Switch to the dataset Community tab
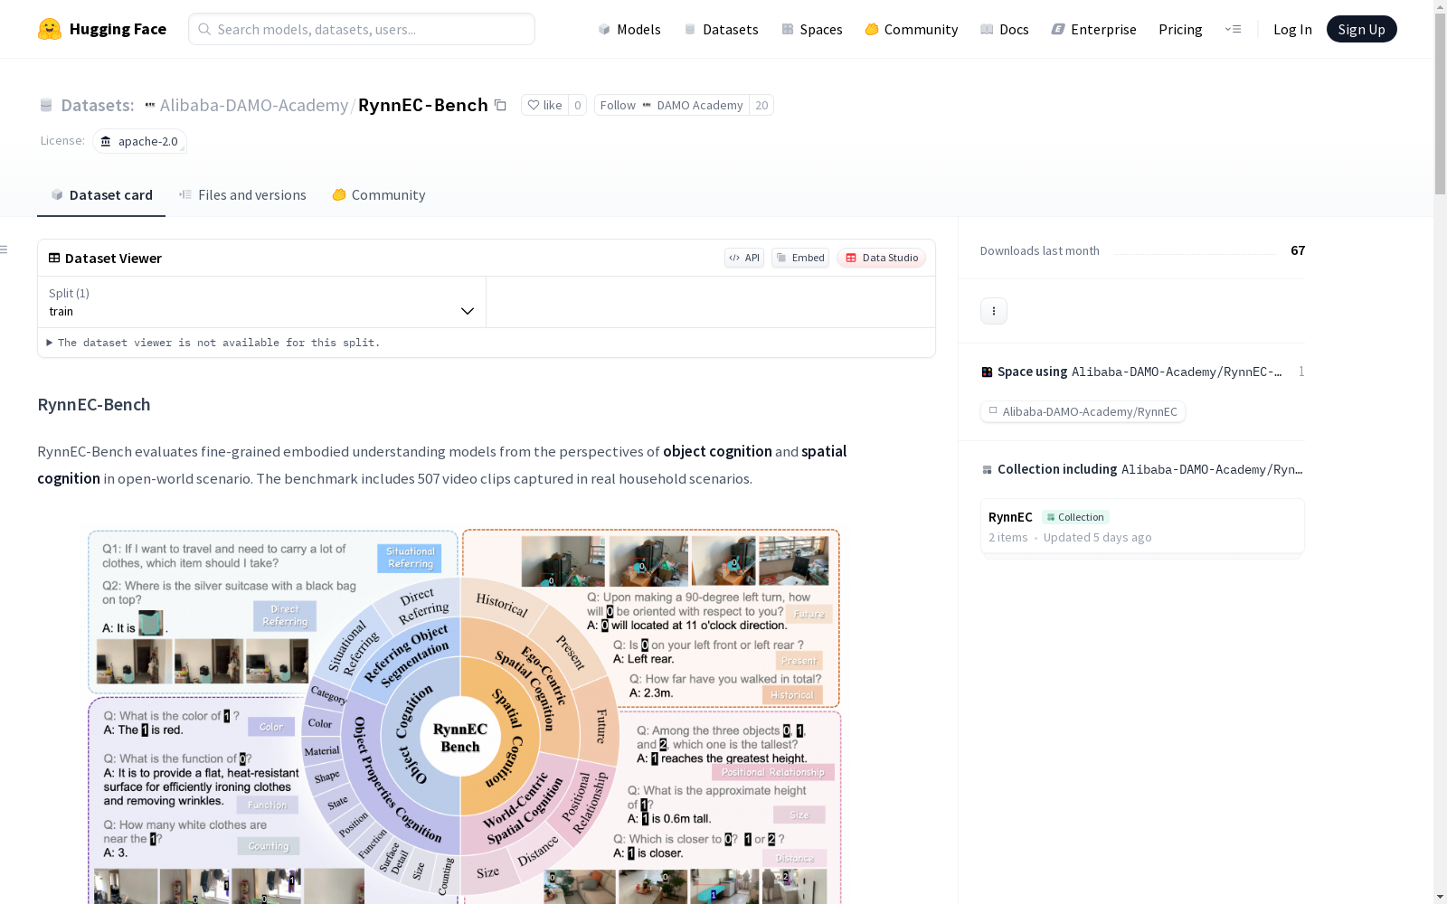 [378, 195]
